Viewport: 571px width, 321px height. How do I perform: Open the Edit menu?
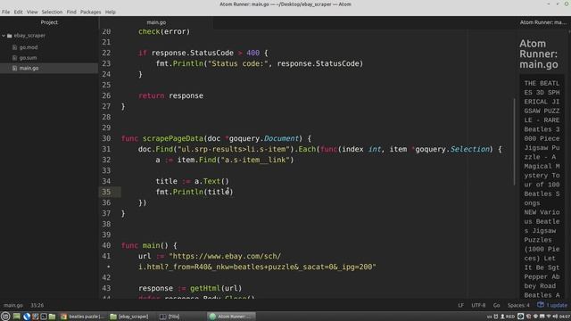[18, 12]
